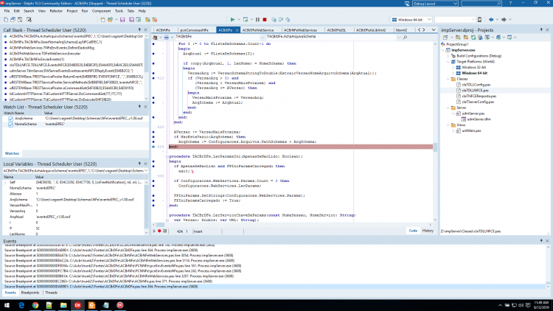The image size is (553, 311).
Task: Expand Build Configurations (Debug) node
Action: pos(448,56)
